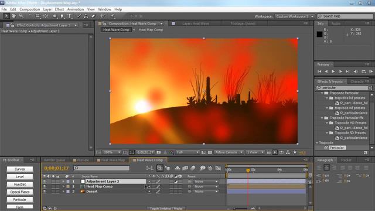The width and height of the screenshot is (375, 211).
Task: Hide the Desert layer
Action: pos(45,192)
